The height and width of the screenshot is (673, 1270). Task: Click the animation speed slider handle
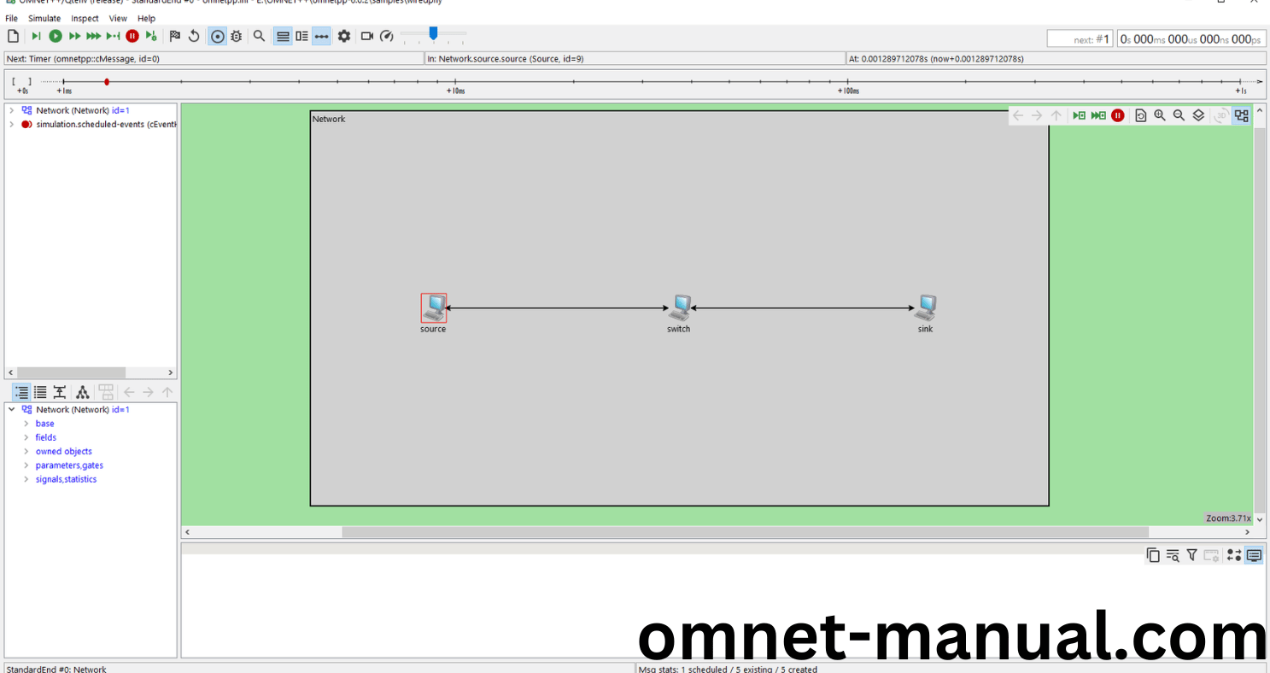433,33
